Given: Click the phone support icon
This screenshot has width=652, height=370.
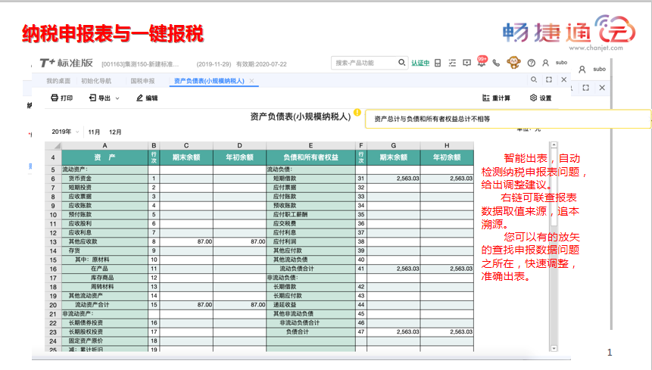Looking at the screenshot, I should (x=496, y=63).
